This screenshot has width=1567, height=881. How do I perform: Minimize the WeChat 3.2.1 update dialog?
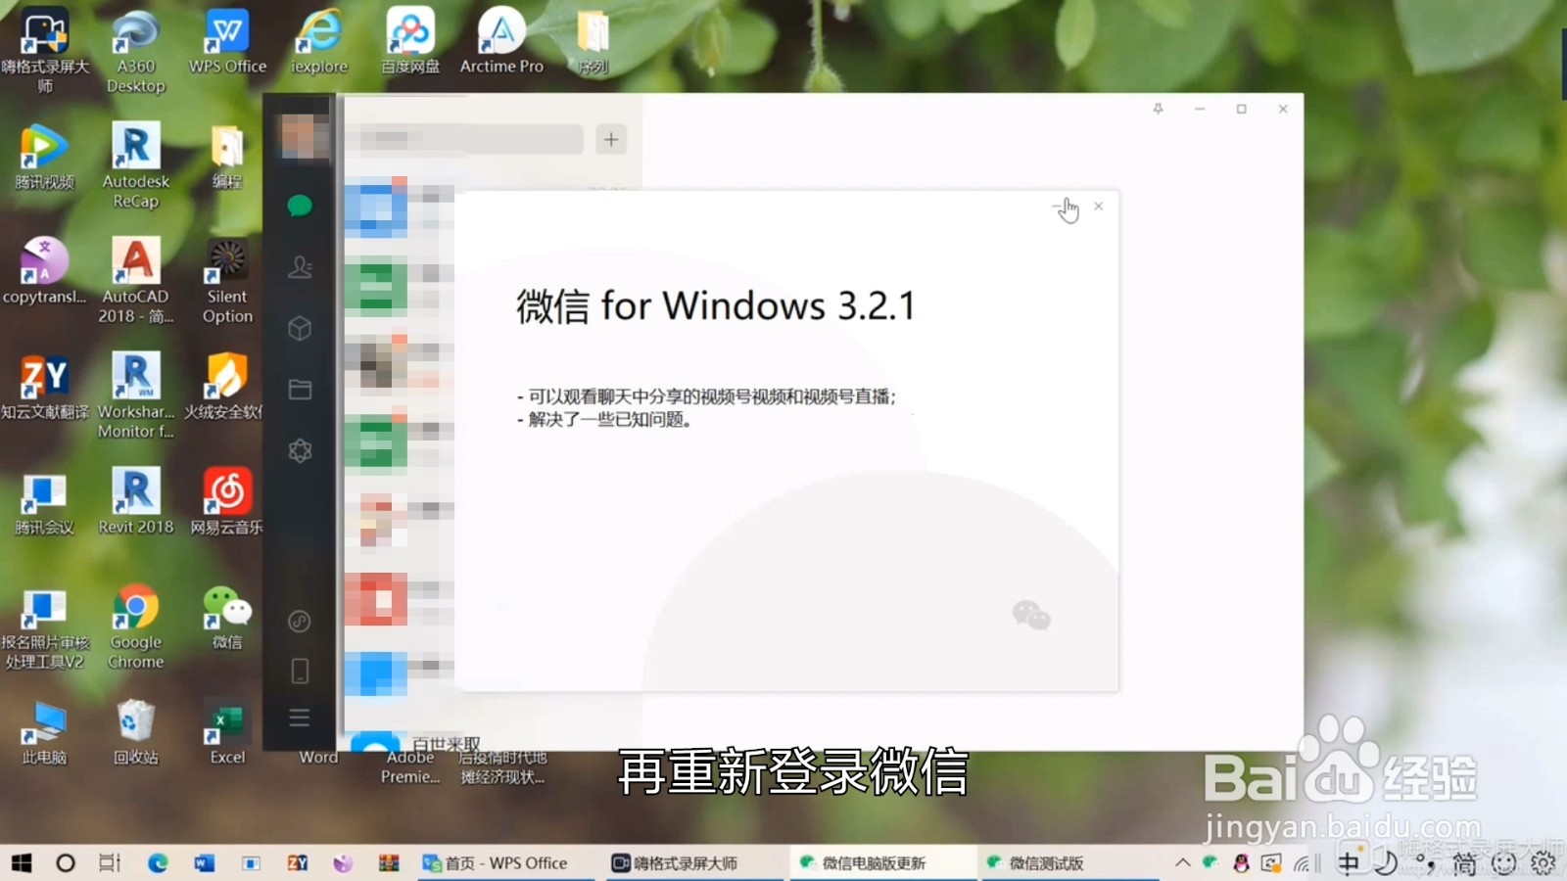tap(1058, 206)
